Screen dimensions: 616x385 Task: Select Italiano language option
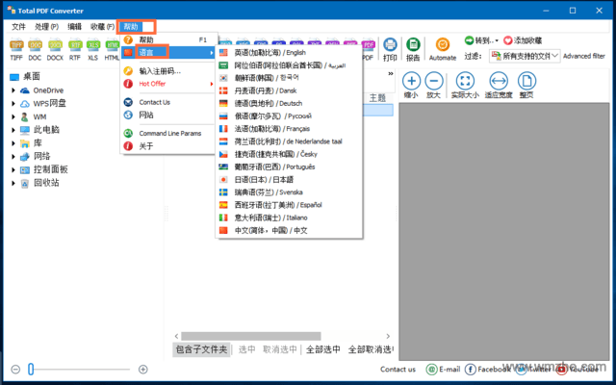click(x=289, y=218)
